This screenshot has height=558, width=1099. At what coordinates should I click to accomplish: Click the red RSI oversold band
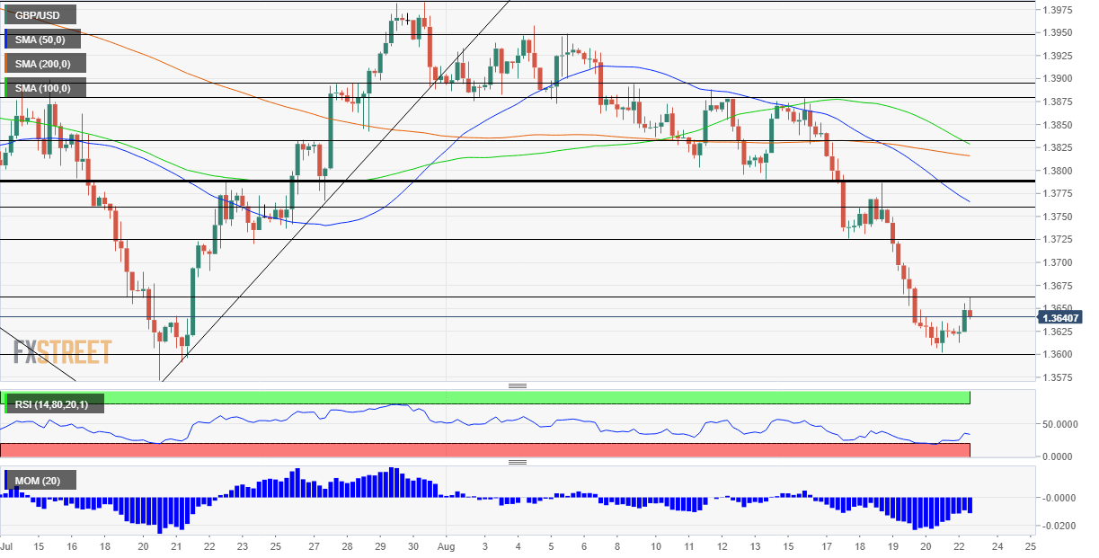(x=485, y=450)
